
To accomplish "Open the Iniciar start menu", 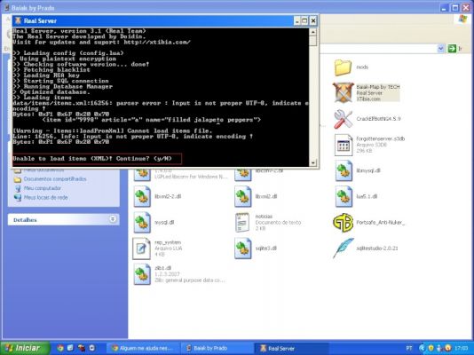I will pyautogui.click(x=26, y=348).
